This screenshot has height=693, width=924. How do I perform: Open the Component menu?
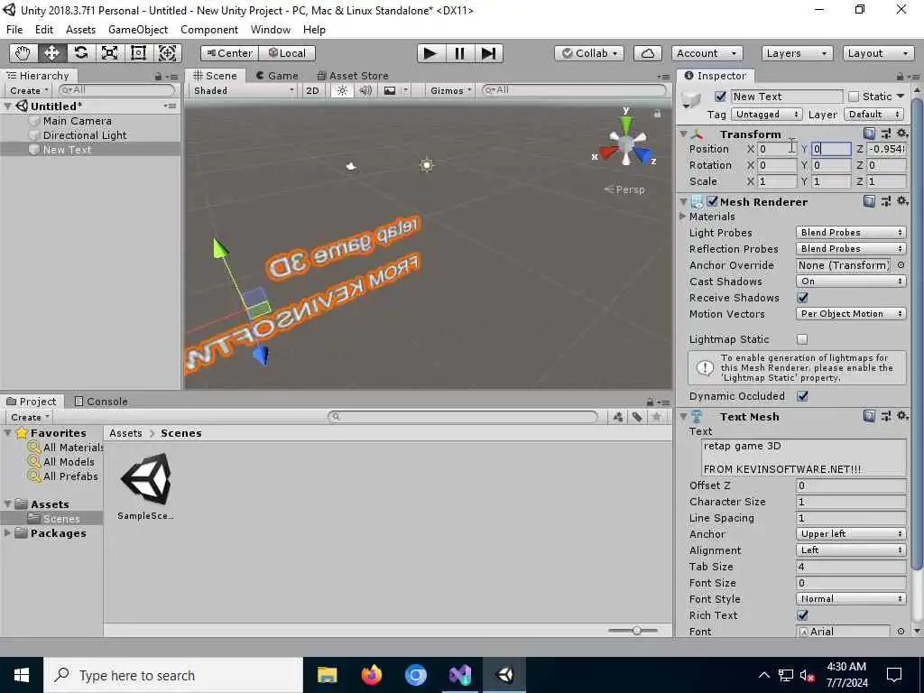tap(209, 30)
